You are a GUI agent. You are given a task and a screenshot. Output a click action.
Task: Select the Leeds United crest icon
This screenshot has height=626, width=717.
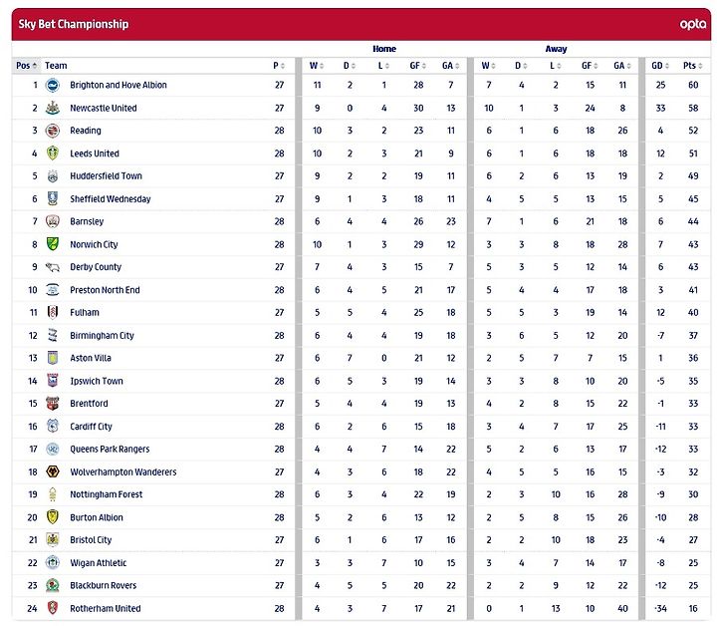[53, 154]
